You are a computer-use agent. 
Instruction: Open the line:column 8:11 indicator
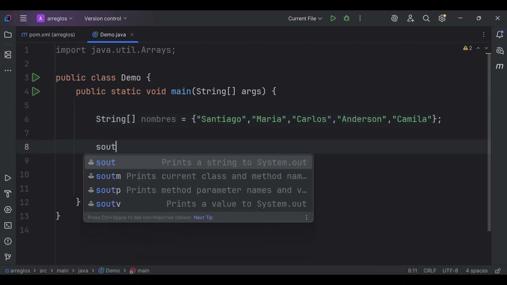412,271
